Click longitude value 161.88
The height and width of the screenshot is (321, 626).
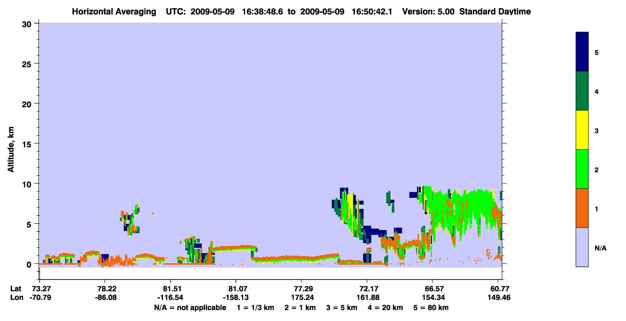[x=367, y=297]
